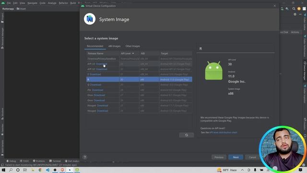This screenshot has height=173, width=307.
Task: Open the Analyze menu
Action: [x=52, y=3]
